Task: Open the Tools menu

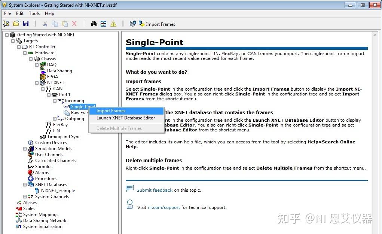Action: (34, 13)
